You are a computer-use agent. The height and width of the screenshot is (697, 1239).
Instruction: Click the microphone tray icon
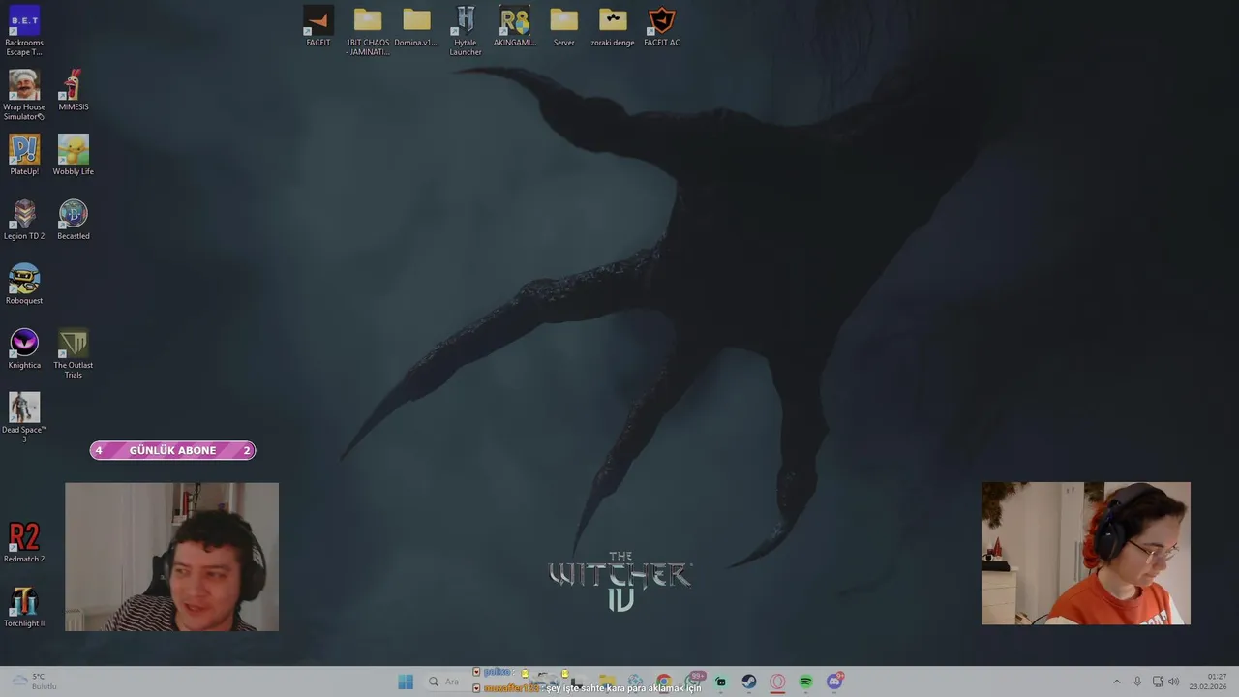1137,682
